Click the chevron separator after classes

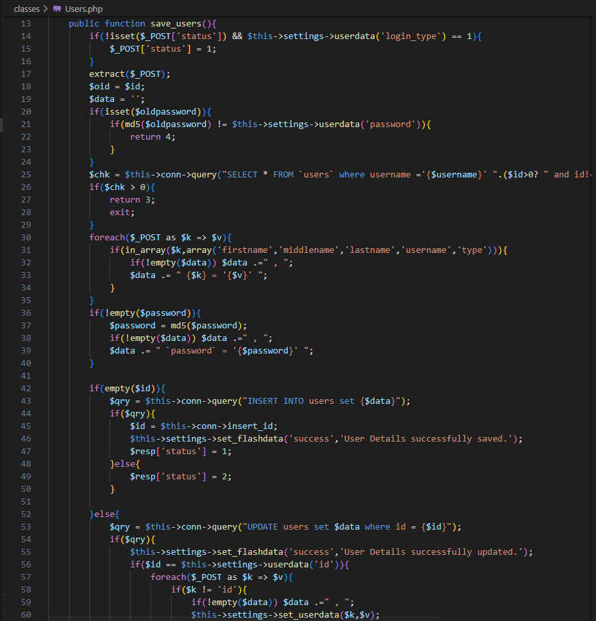point(45,9)
